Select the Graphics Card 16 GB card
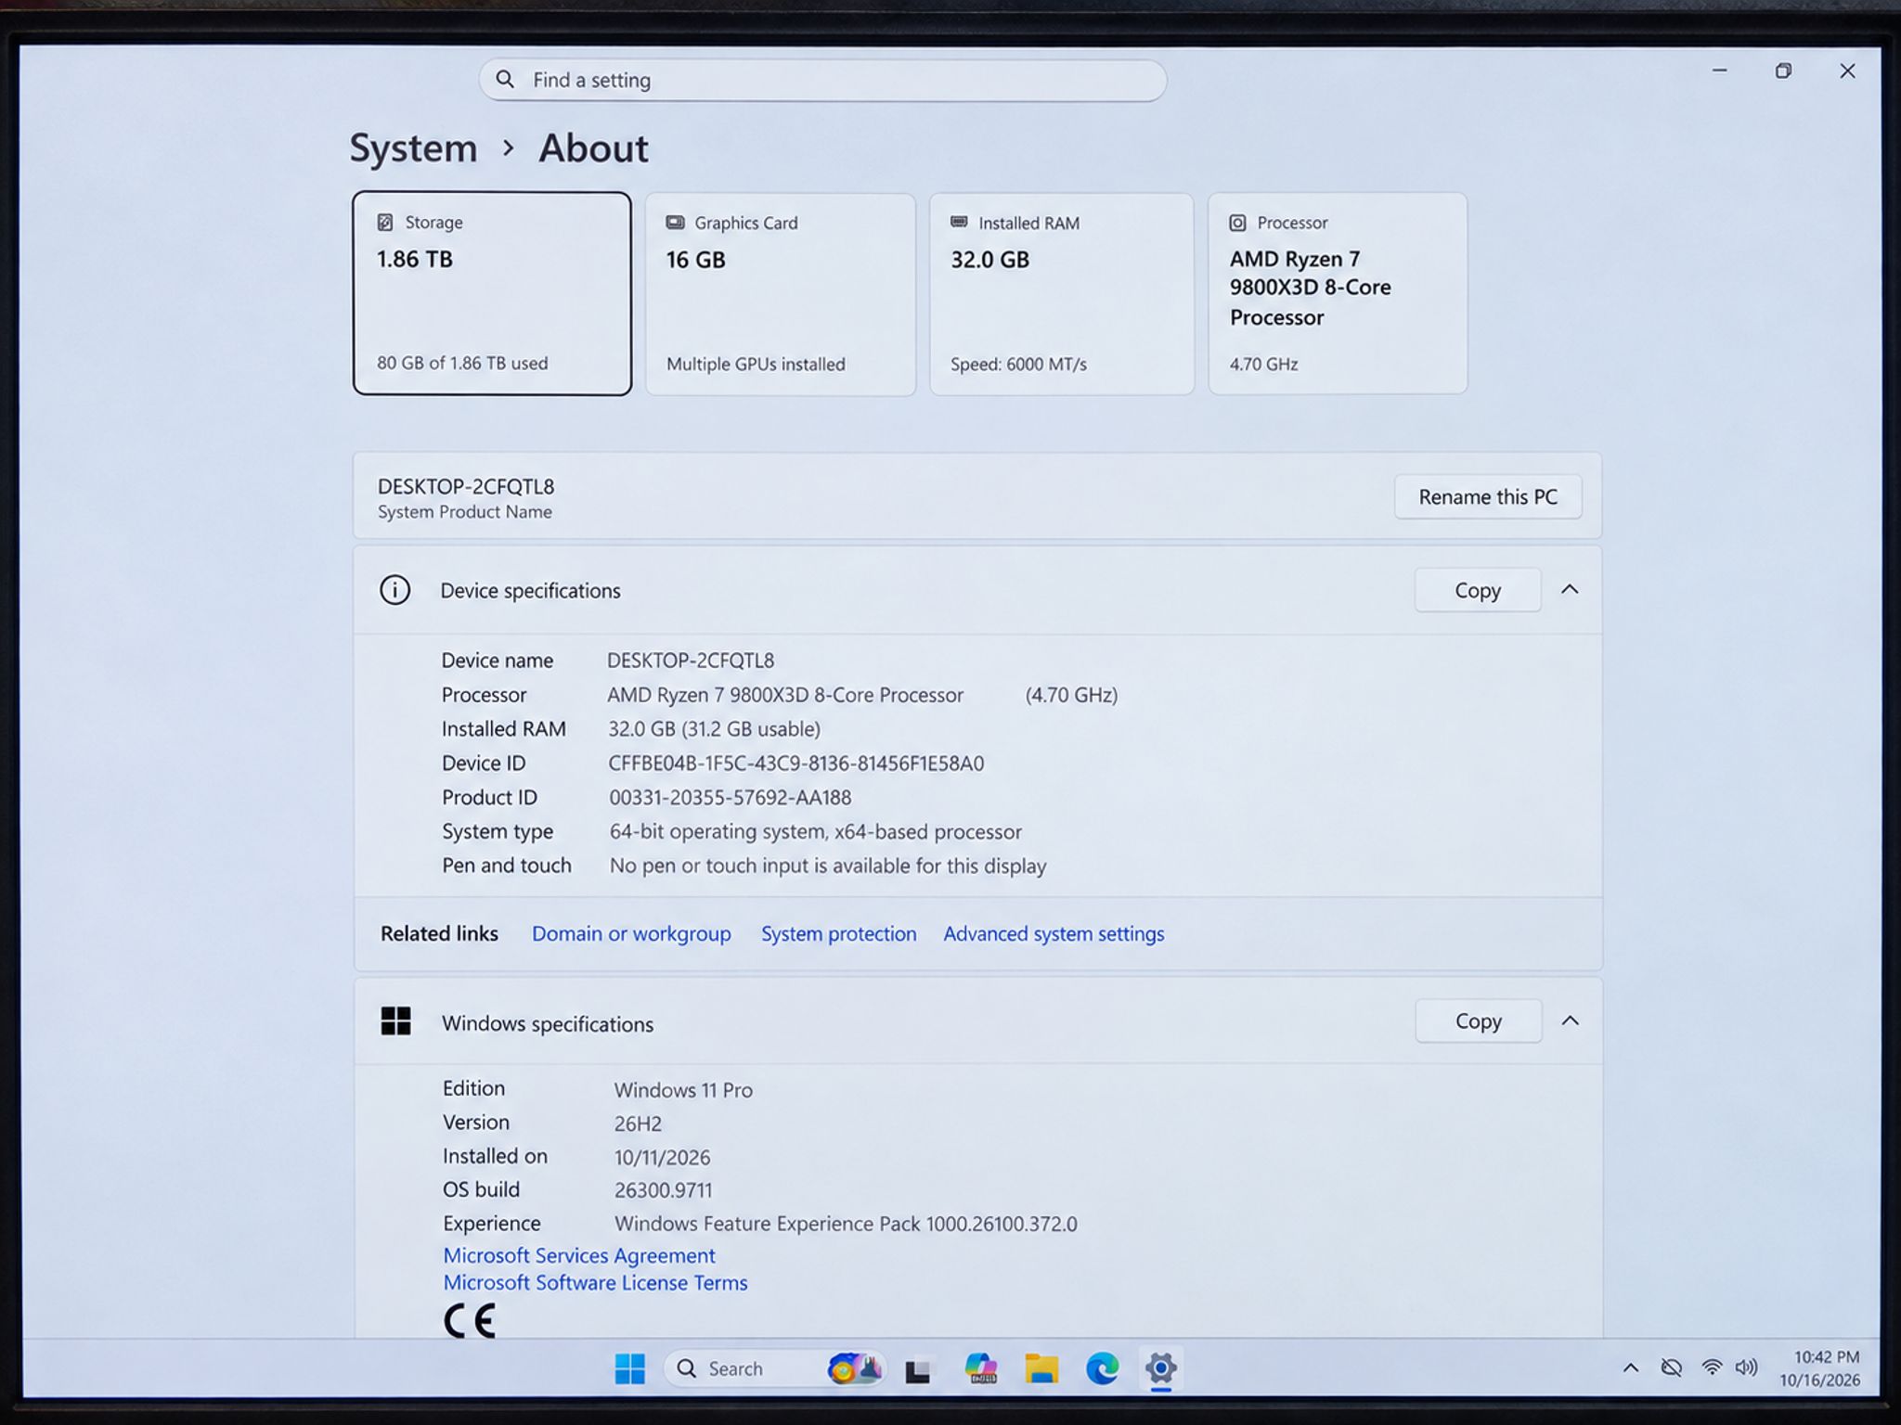The width and height of the screenshot is (1901, 1425). click(x=781, y=294)
